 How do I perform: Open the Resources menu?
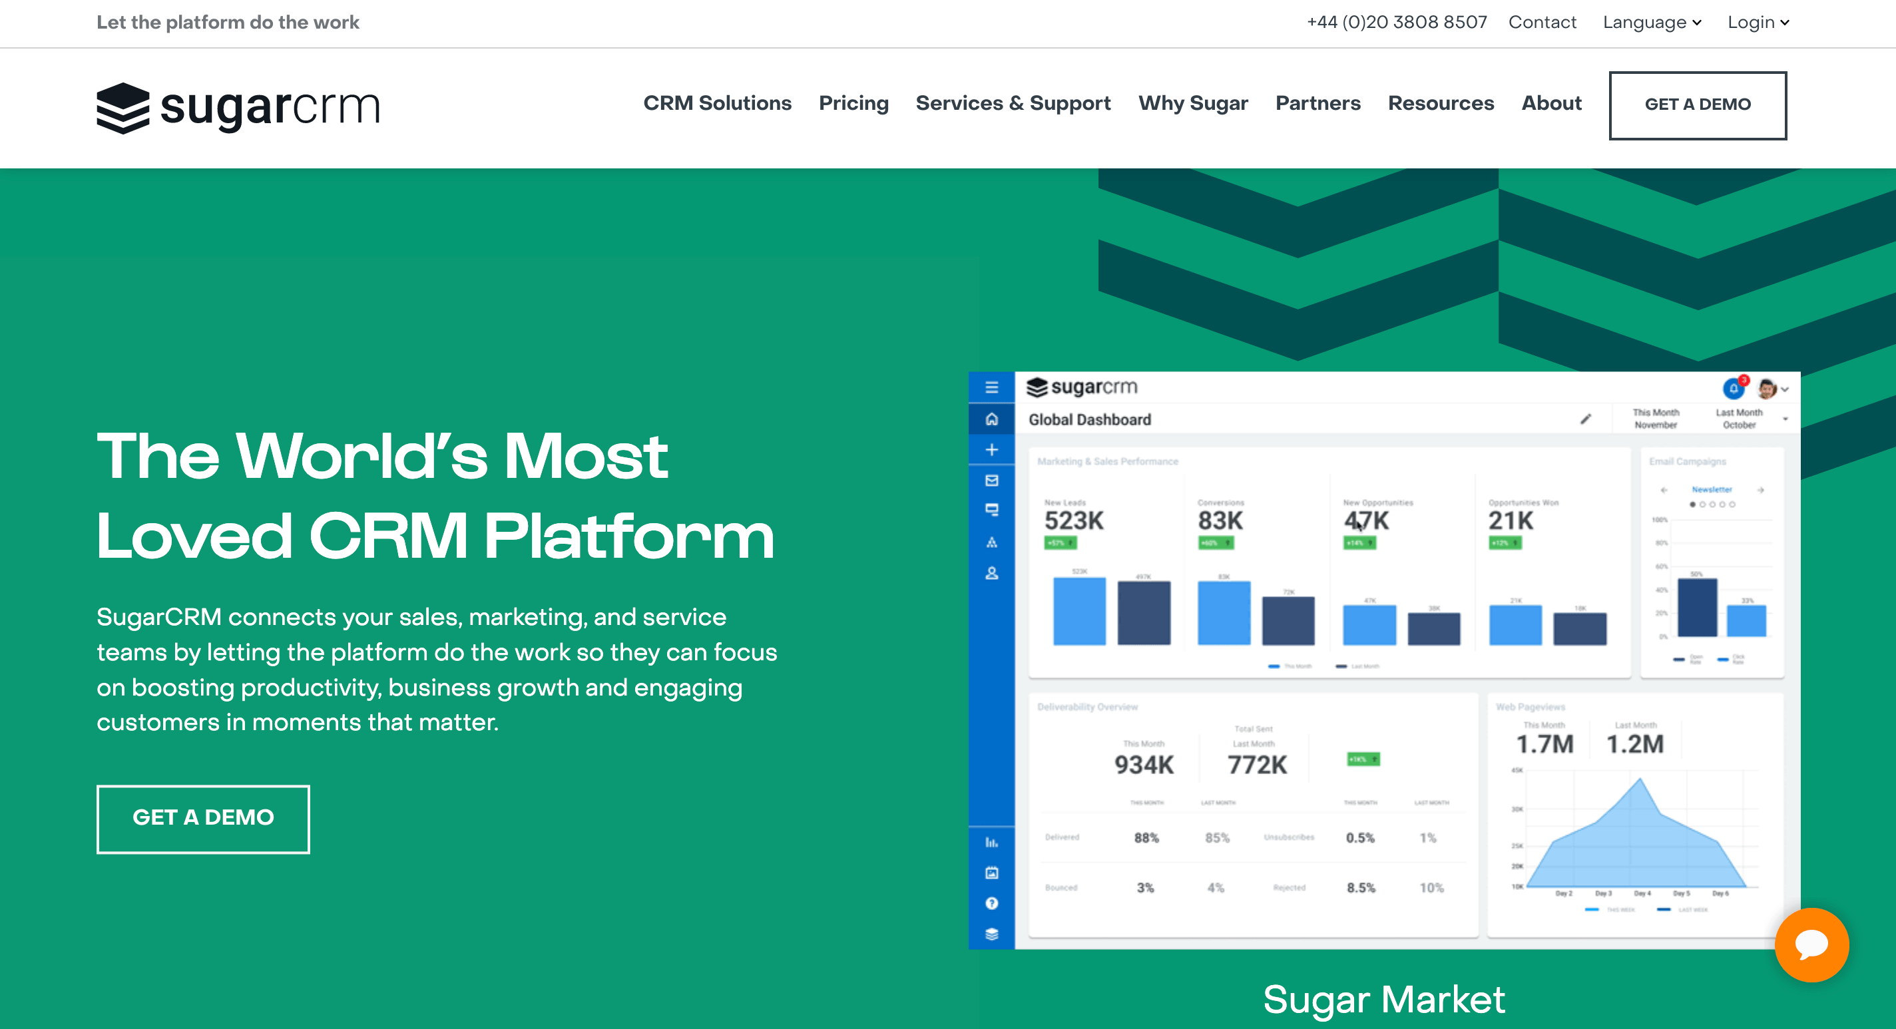tap(1441, 103)
